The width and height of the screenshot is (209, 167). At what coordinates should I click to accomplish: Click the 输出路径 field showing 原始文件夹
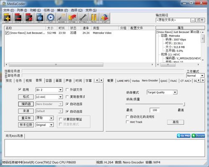pyautogui.click(x=173, y=20)
